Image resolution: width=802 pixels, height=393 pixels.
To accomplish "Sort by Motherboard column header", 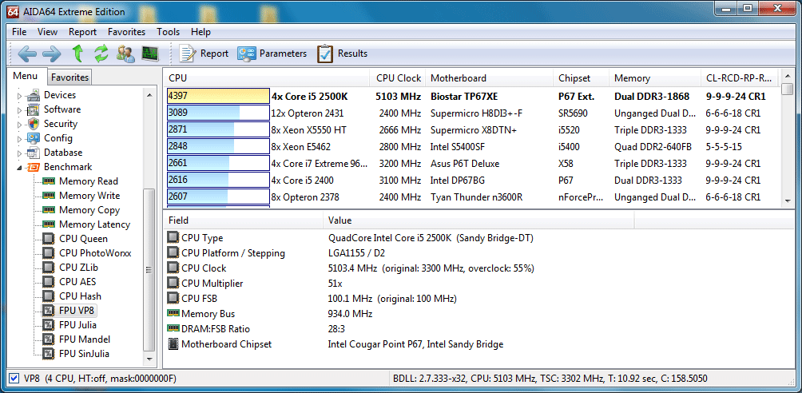I will click(489, 78).
